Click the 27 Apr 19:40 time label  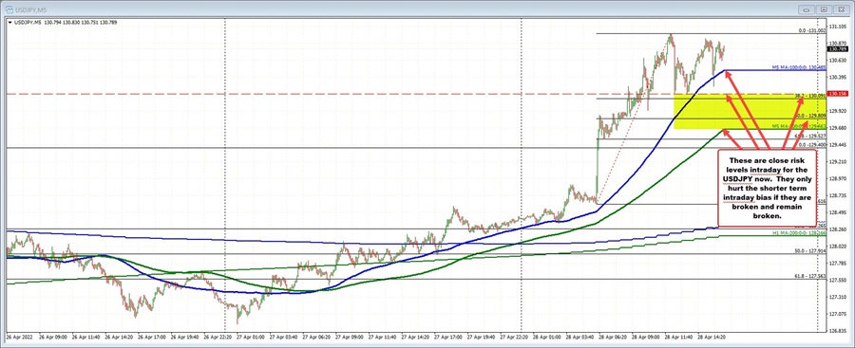[x=481, y=338]
